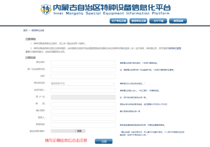Click the dropdown chevron arrow for 单位所在地
210x147 pixels.
click(x=114, y=84)
